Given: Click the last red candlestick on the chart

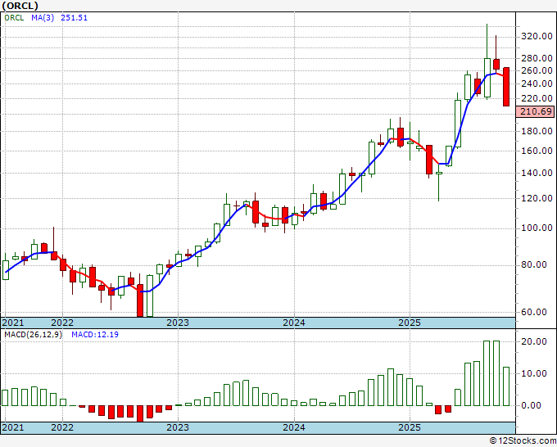Looking at the screenshot, I should [506, 86].
